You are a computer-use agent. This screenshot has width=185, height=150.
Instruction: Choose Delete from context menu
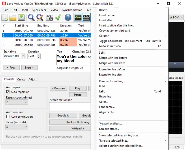coord(103,10)
